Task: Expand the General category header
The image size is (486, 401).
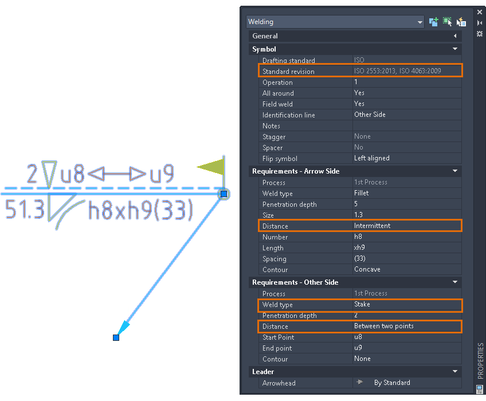Action: [x=455, y=36]
